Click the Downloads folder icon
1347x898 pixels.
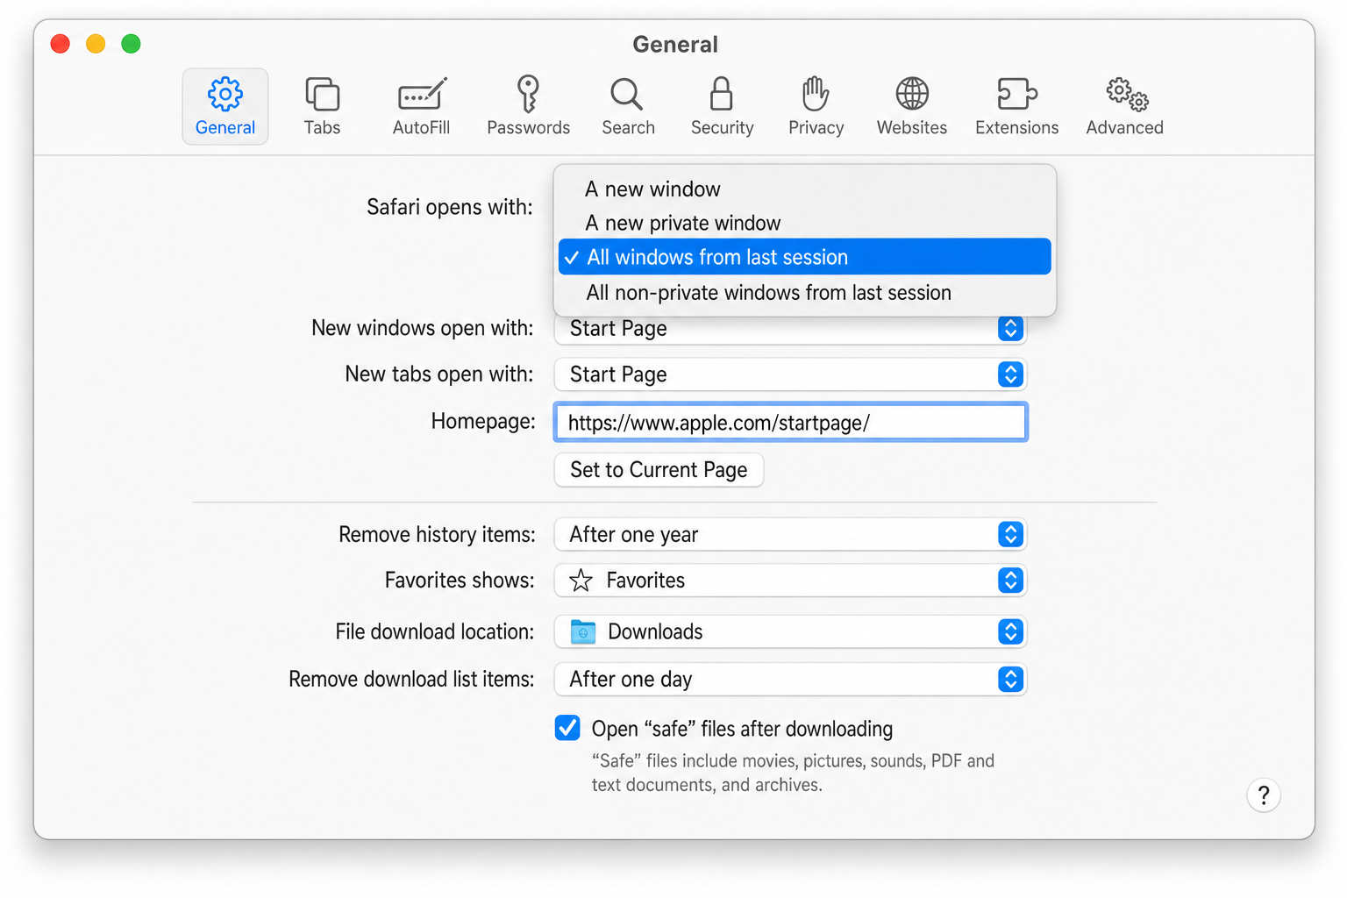coord(583,631)
